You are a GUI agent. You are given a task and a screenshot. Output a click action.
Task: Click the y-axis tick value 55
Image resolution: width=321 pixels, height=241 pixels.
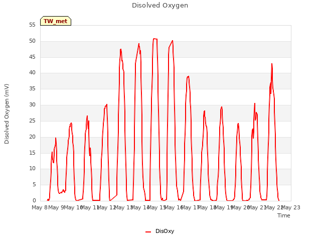coord(32,25)
